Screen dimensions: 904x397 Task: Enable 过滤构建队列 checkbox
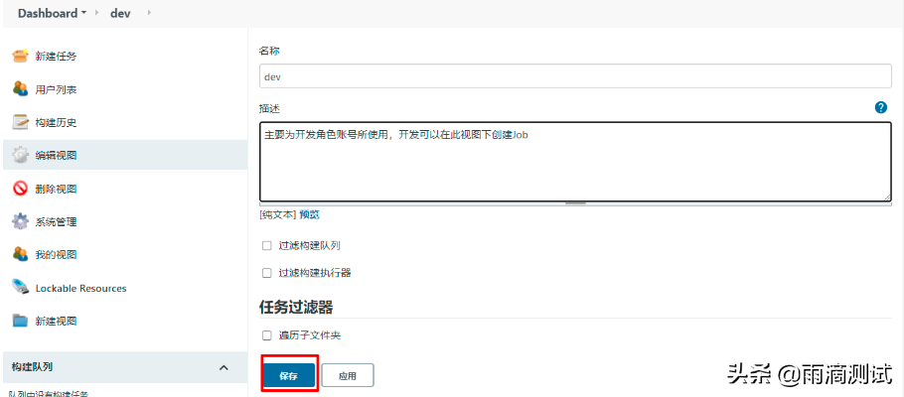266,245
